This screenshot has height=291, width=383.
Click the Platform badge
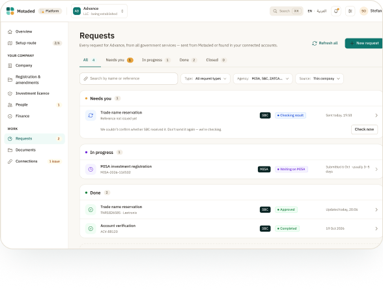(x=50, y=11)
